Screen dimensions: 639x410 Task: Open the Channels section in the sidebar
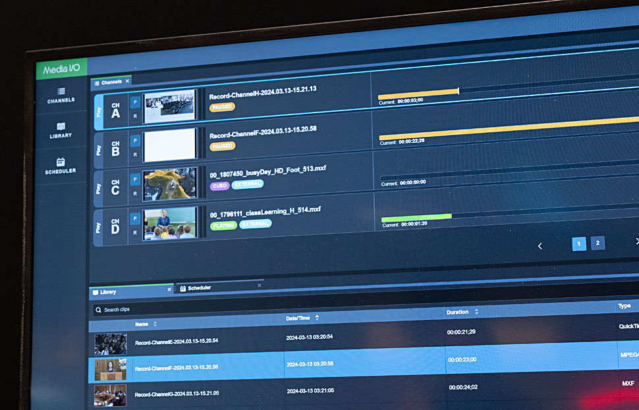point(61,95)
